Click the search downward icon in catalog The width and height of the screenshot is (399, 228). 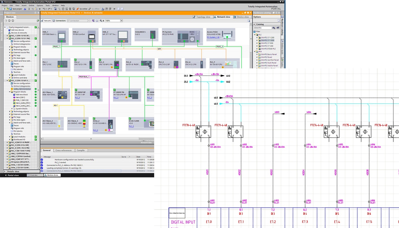pyautogui.click(x=274, y=28)
